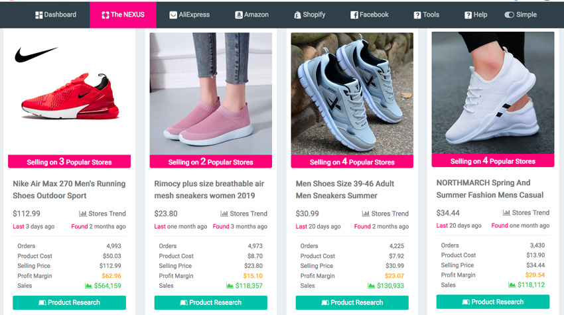Click the Dashboard grid icon
The image size is (564, 315).
[38, 15]
